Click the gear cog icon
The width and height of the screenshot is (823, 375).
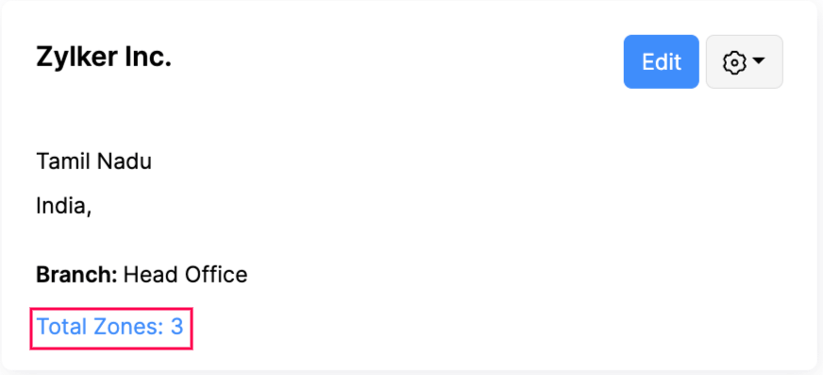pos(734,62)
